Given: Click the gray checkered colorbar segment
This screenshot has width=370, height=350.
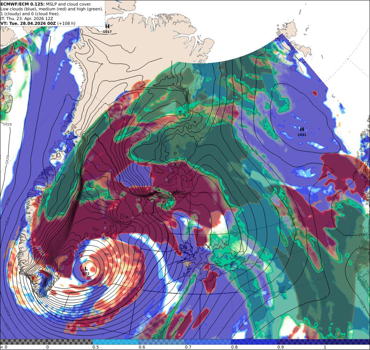Looking at the screenshot, I should (x=46, y=342).
